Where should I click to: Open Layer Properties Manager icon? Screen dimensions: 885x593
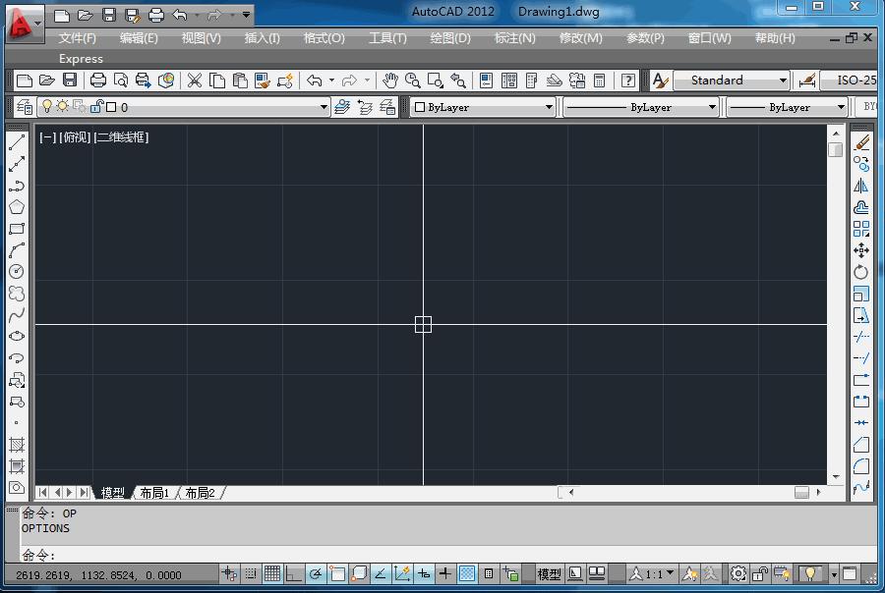pyautogui.click(x=25, y=107)
